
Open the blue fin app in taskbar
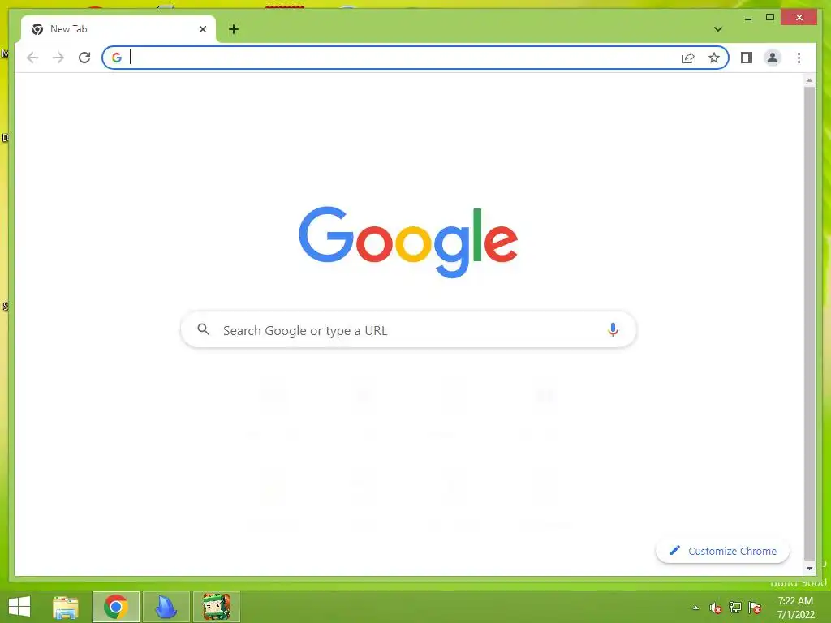point(166,607)
